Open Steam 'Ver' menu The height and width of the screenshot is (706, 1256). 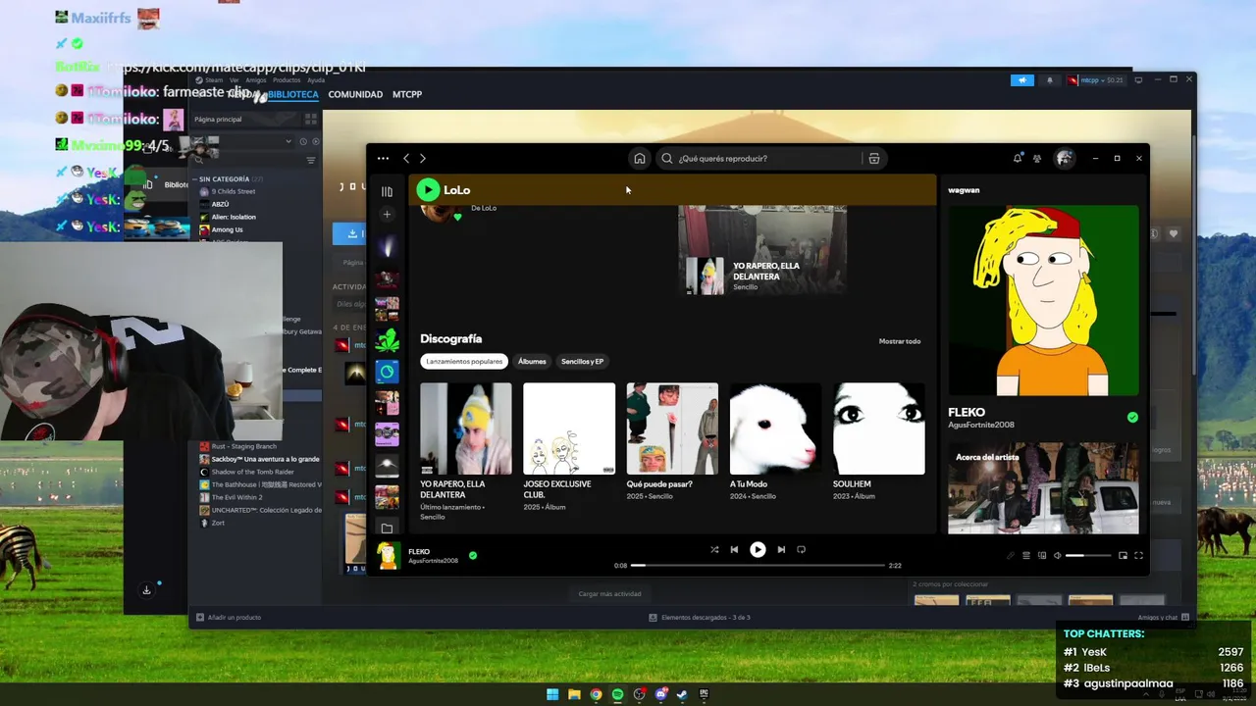click(x=235, y=80)
